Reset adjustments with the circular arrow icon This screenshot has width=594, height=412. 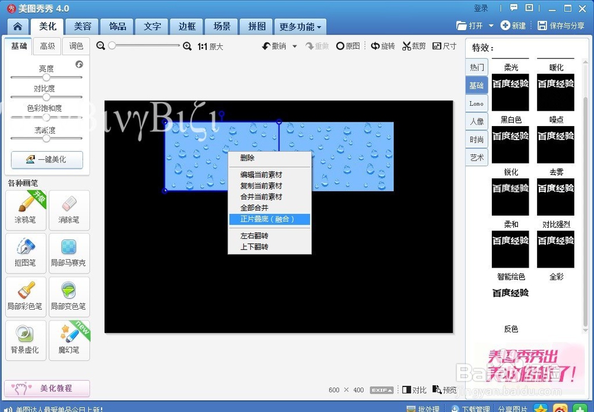79,64
